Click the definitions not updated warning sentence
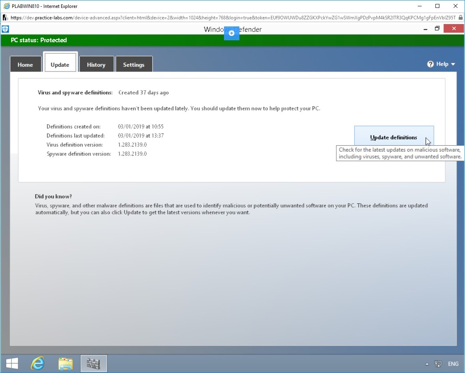Image resolution: width=465 pixels, height=373 pixels. click(179, 109)
